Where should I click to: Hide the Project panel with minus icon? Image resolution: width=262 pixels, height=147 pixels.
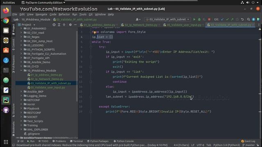(x=75, y=24)
